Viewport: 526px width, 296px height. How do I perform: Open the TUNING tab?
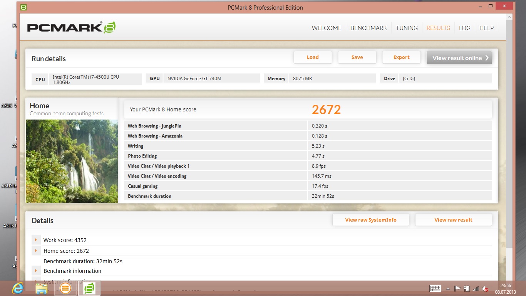pos(407,28)
